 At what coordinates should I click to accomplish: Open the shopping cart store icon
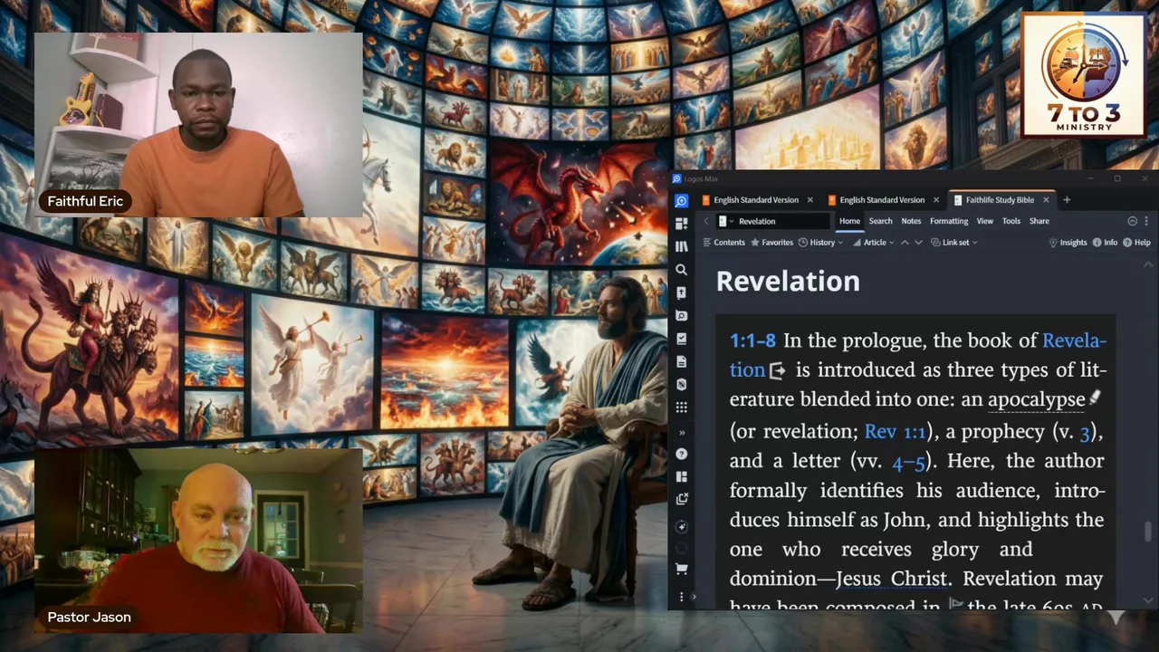click(682, 569)
